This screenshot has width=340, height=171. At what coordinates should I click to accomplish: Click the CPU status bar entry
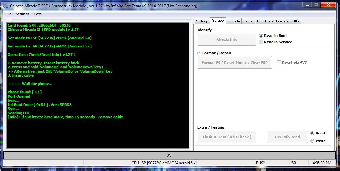pos(164,163)
